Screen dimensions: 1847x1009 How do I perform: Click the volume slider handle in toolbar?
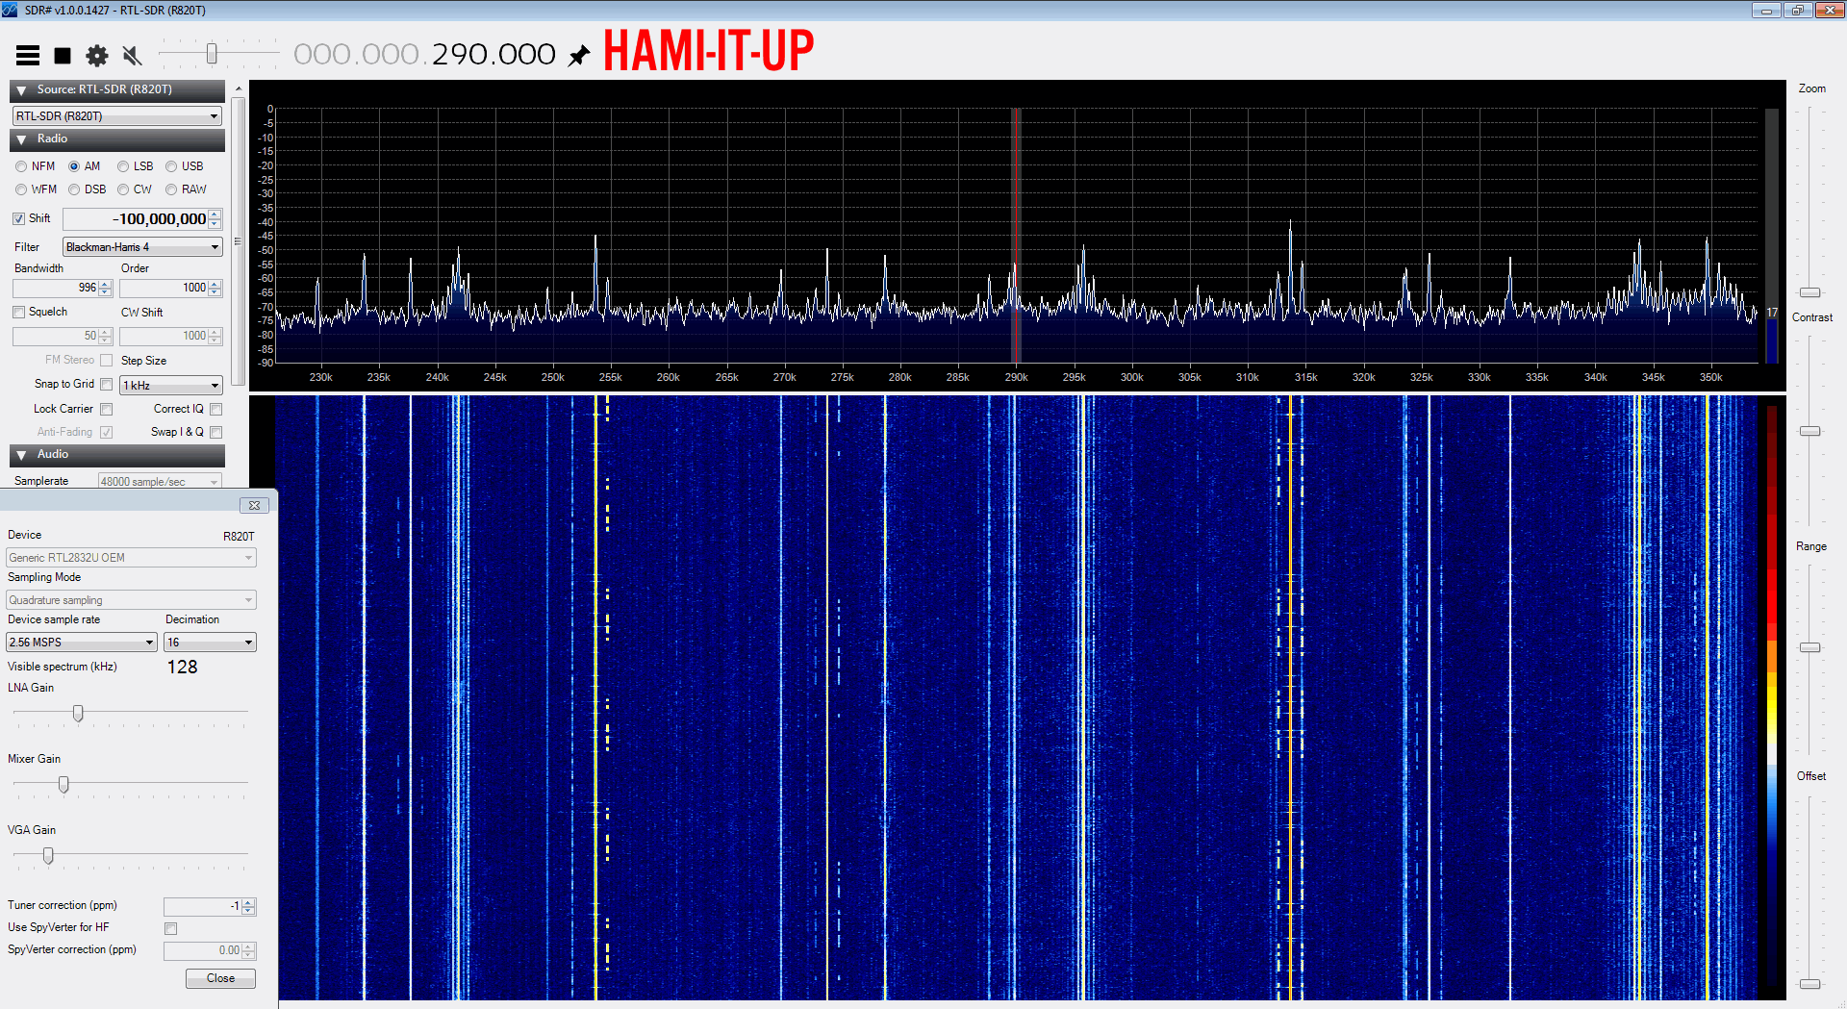tap(212, 54)
